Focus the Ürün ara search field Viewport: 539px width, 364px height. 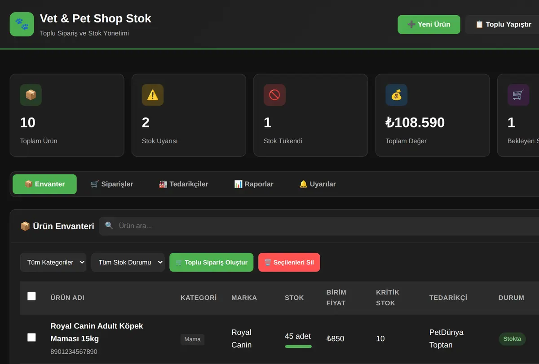click(319, 226)
